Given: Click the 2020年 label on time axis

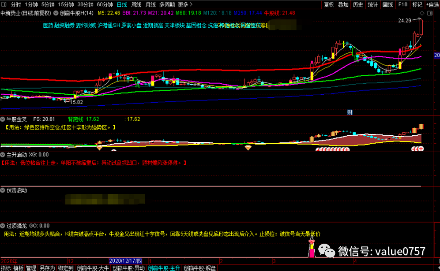Looking at the screenshot, I should coord(9,261).
